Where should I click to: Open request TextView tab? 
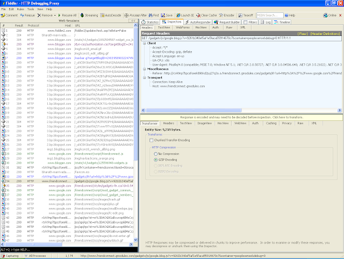[x=164, y=27]
